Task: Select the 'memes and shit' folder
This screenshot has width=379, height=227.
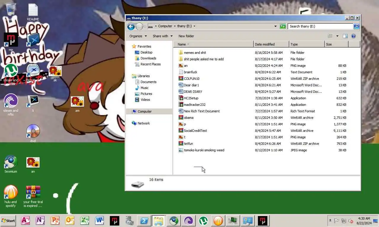Action: click(x=195, y=53)
